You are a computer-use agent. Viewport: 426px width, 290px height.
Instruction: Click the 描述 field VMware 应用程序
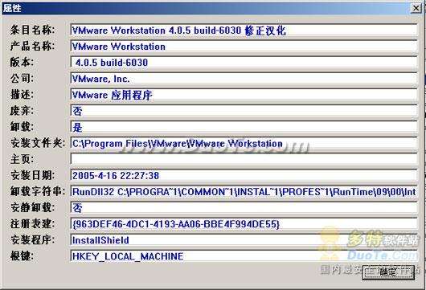tap(244, 95)
